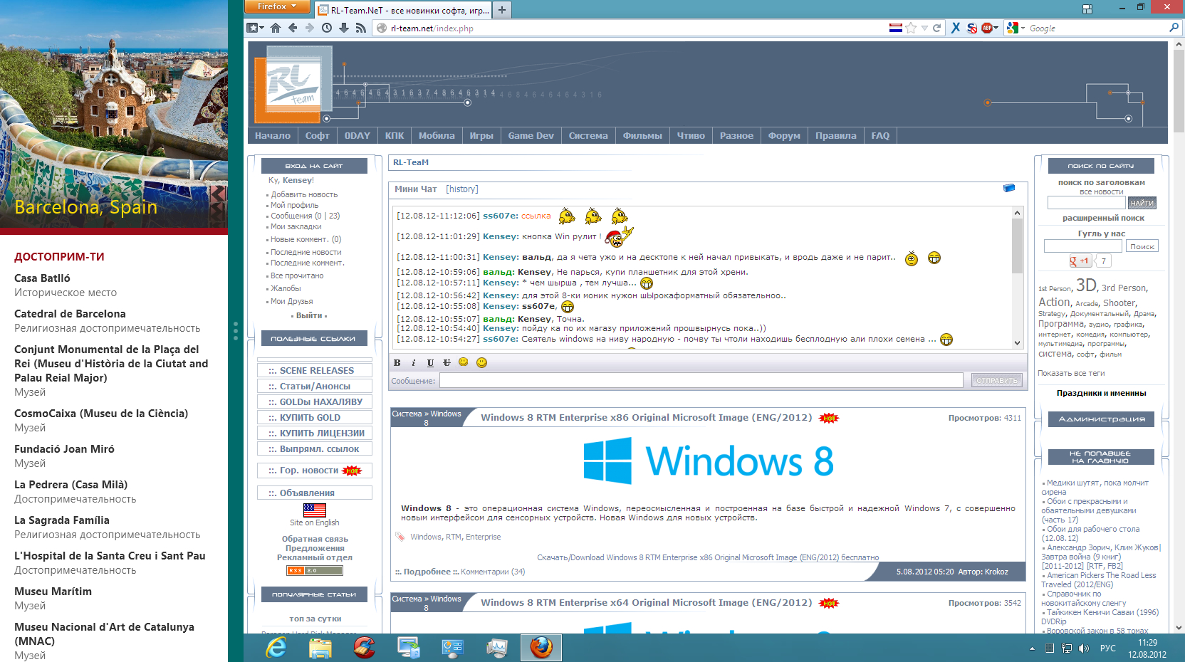Click the chat message input field

[701, 381]
